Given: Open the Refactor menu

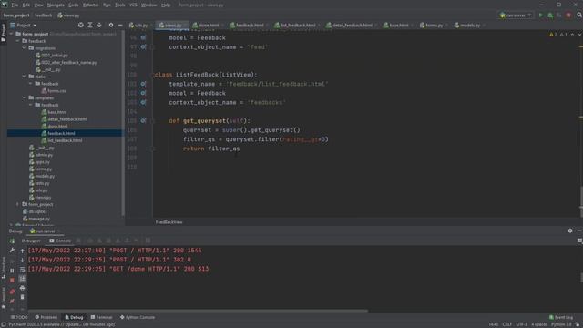Looking at the screenshot, I should tap(90, 5).
